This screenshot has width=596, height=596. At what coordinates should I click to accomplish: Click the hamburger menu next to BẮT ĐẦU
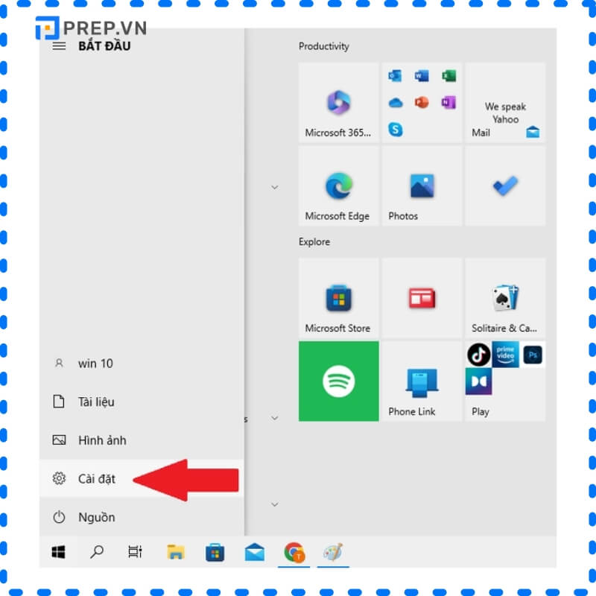pyautogui.click(x=59, y=46)
